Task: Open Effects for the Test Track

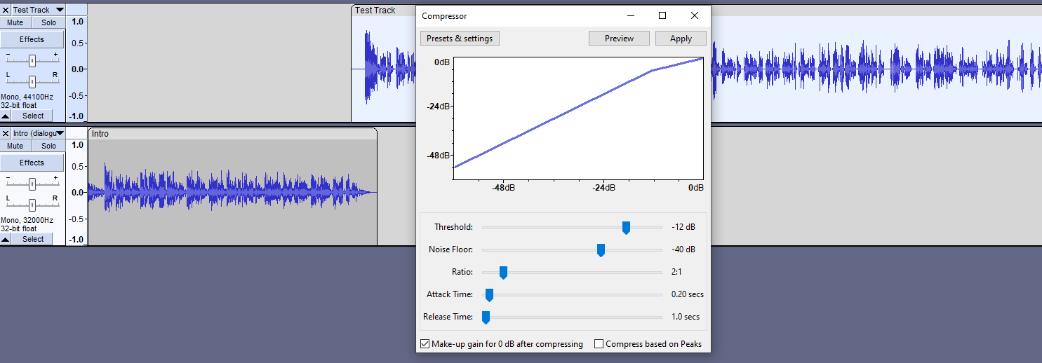Action: (32, 39)
